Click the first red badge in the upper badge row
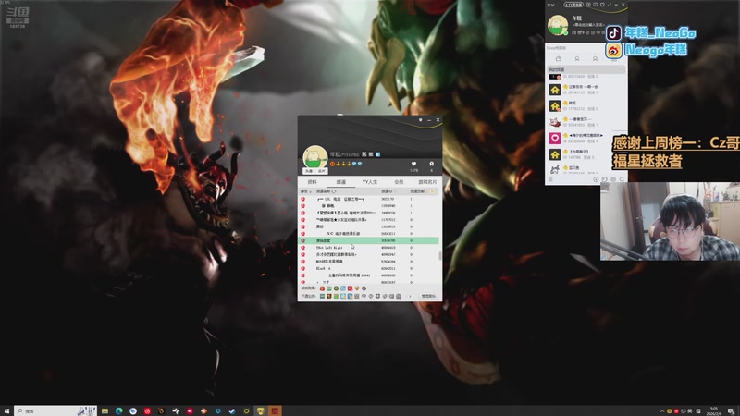This screenshot has width=740, height=416. coord(322,288)
